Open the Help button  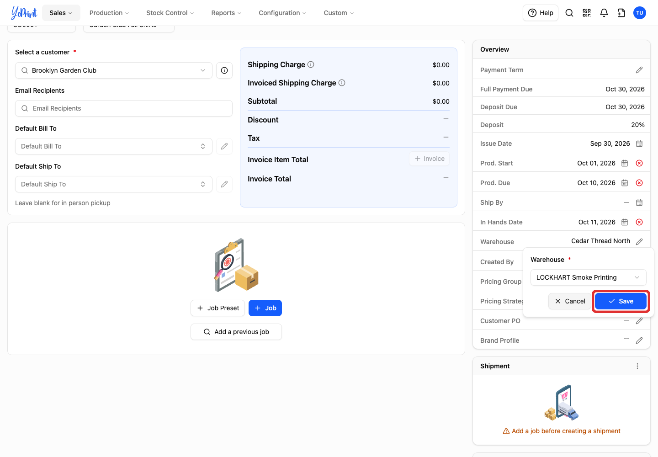[541, 13]
